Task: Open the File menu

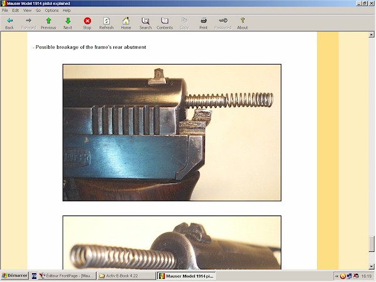Action: (5, 10)
